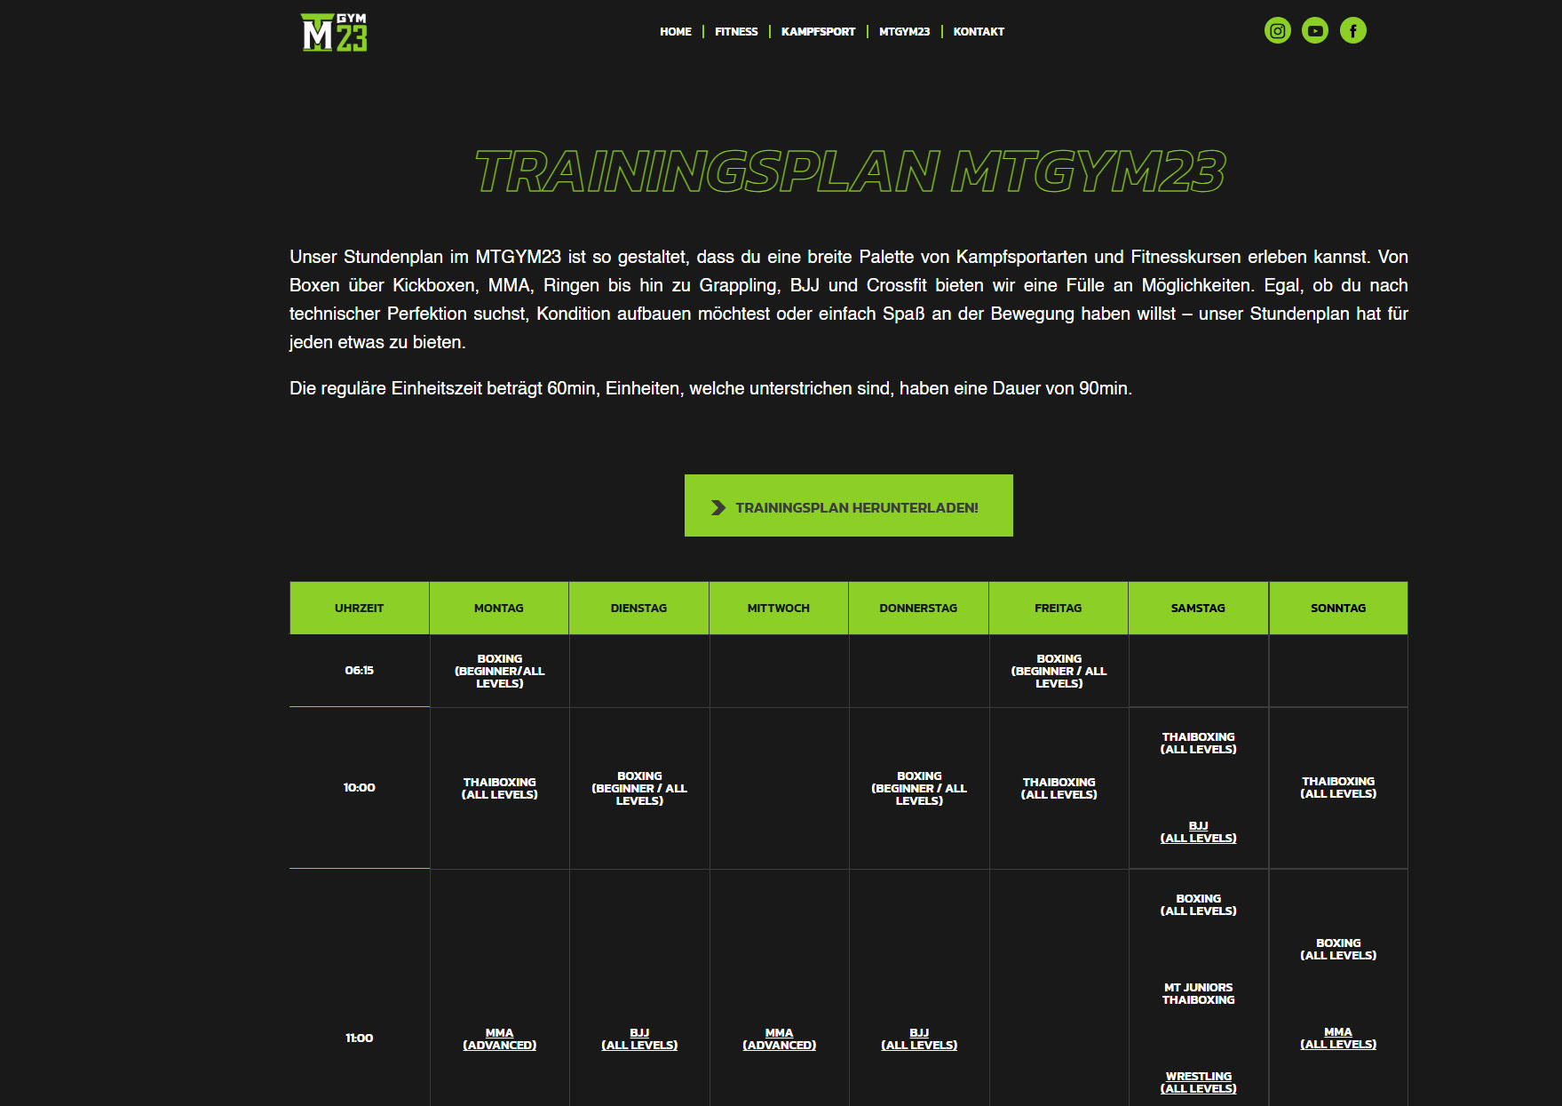Viewport: 1562px width, 1106px height.
Task: Click Sunday 11:00 MMA entry
Action: point(1338,1038)
